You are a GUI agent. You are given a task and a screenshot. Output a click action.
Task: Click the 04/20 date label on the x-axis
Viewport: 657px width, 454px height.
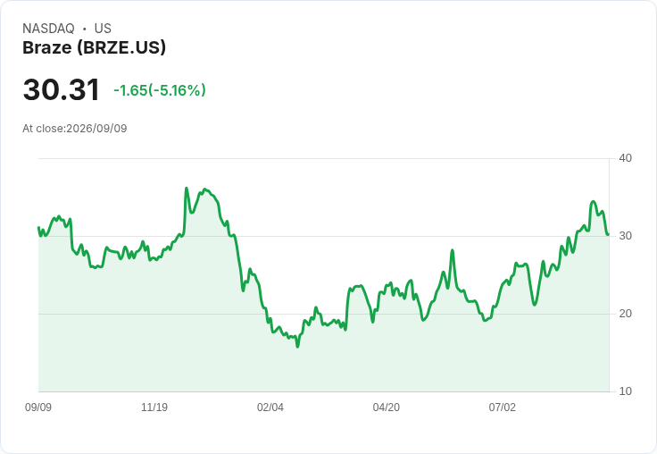387,408
